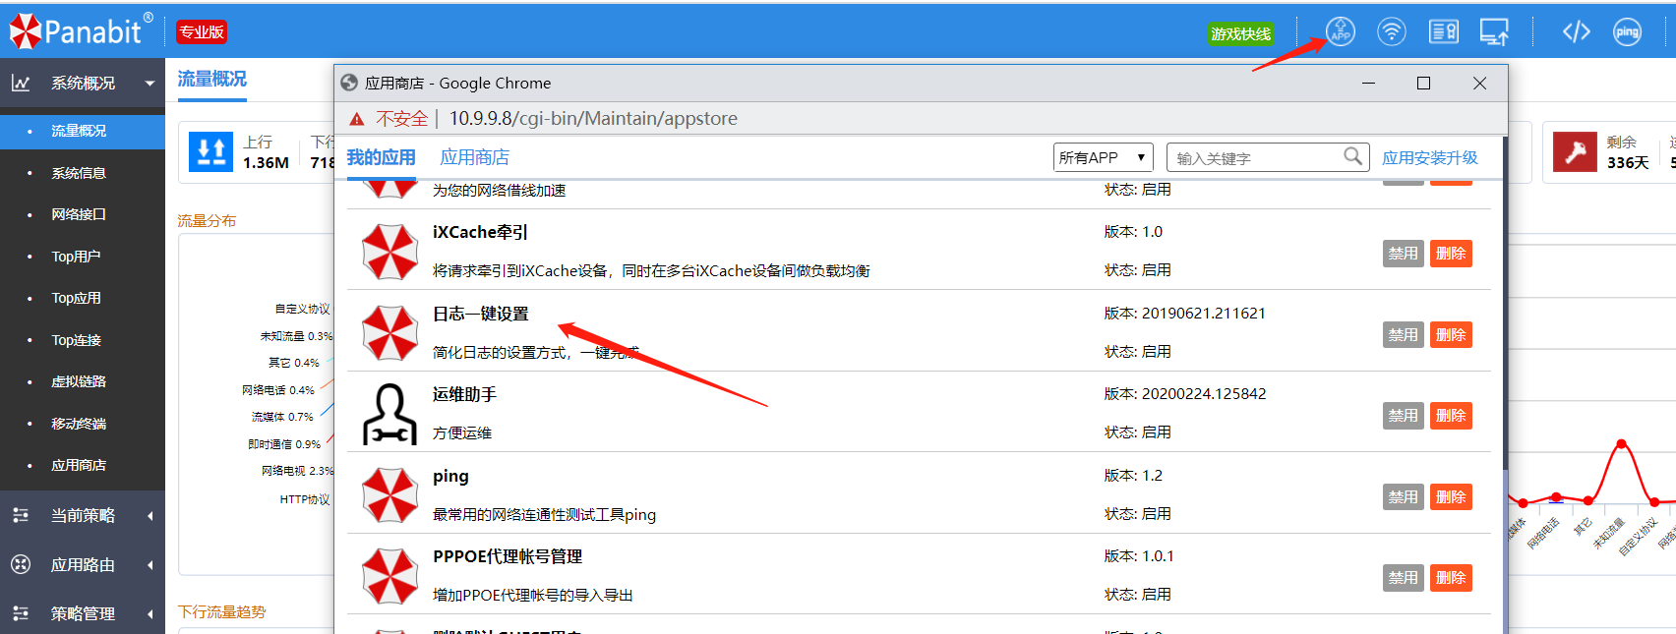Click the Wi-Fi icon in the top bar
Viewport: 1676px width, 634px height.
1391,31
